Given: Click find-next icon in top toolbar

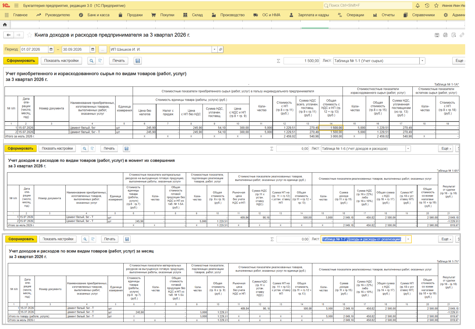Looking at the screenshot, I should (100, 61).
